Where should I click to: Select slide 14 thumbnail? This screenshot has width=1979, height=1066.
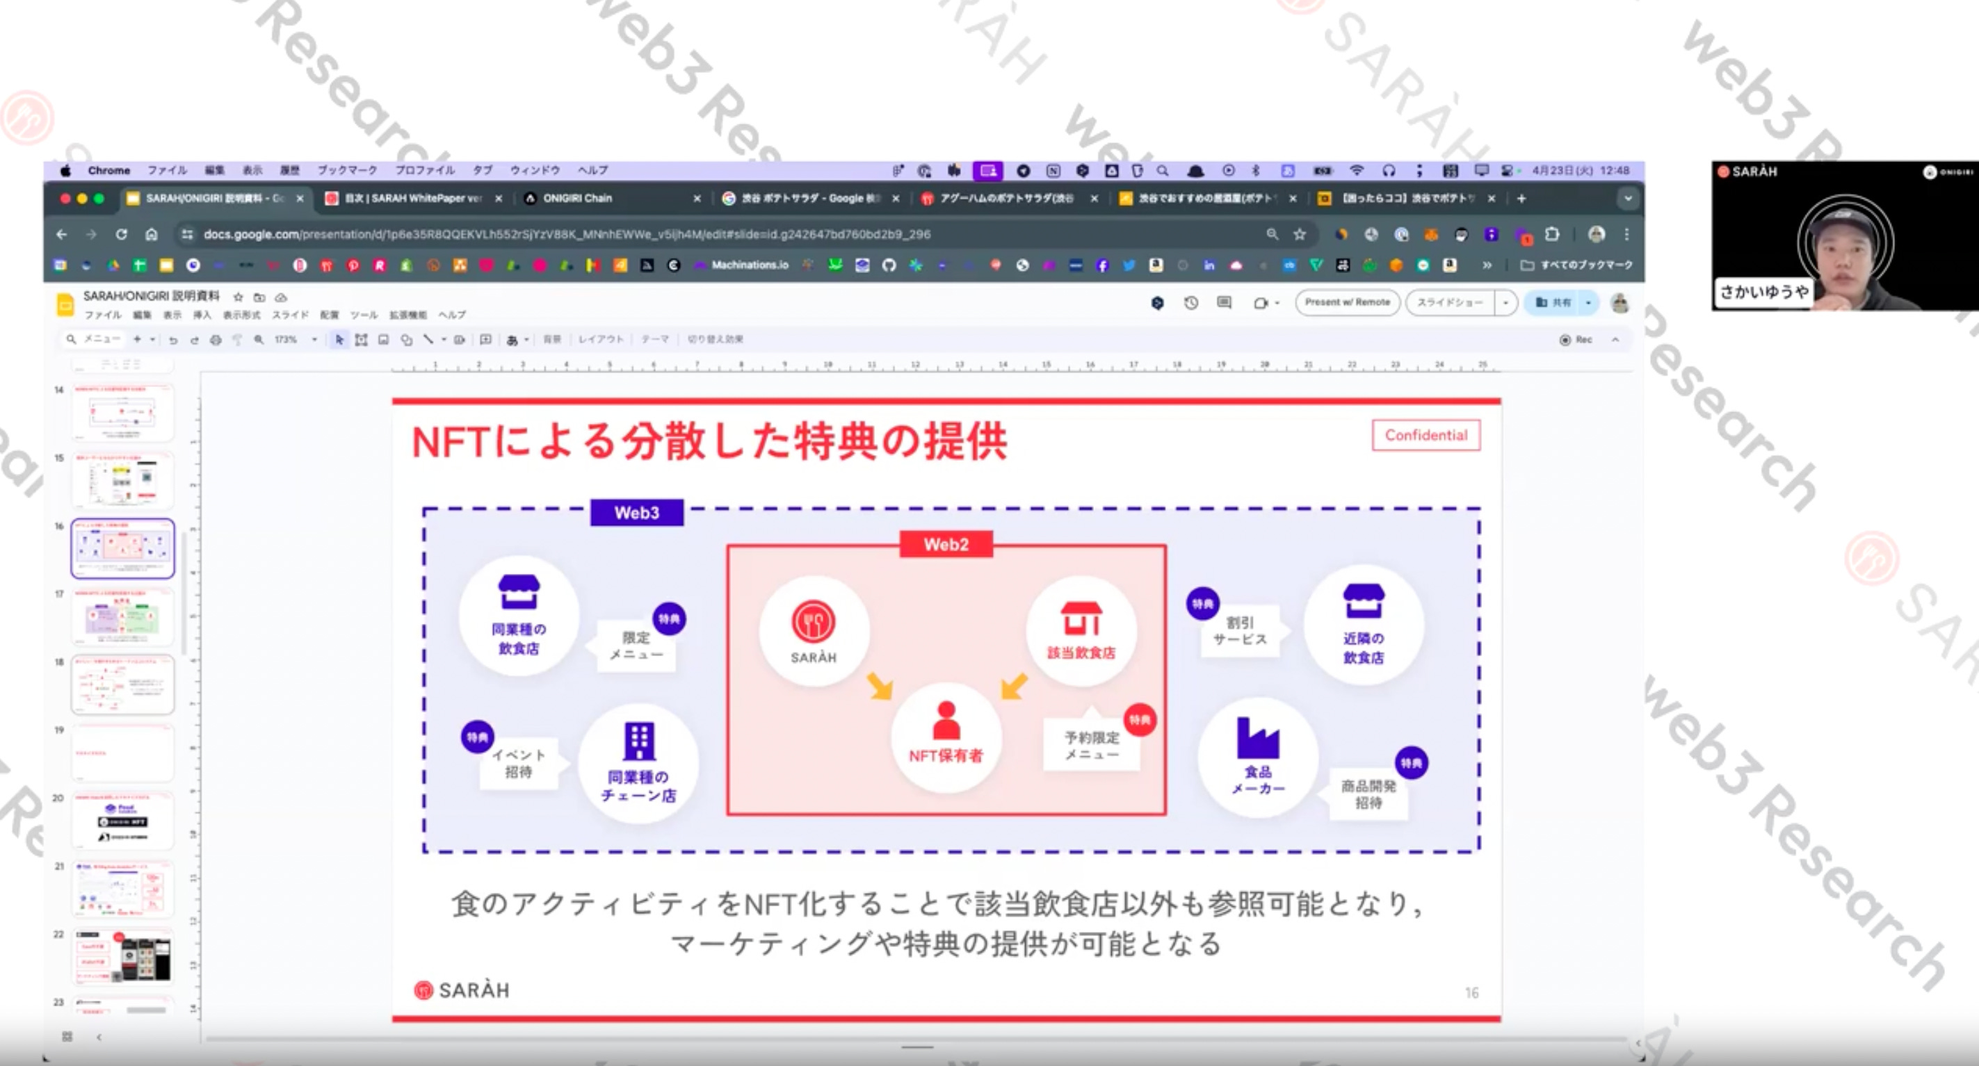coord(123,412)
